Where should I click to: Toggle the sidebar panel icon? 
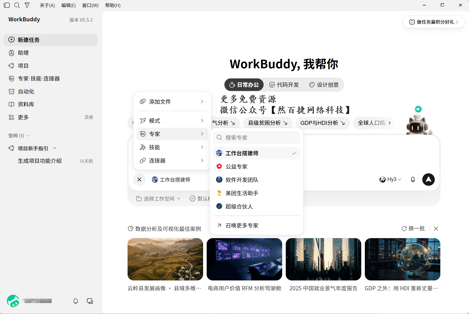click(x=7, y=5)
